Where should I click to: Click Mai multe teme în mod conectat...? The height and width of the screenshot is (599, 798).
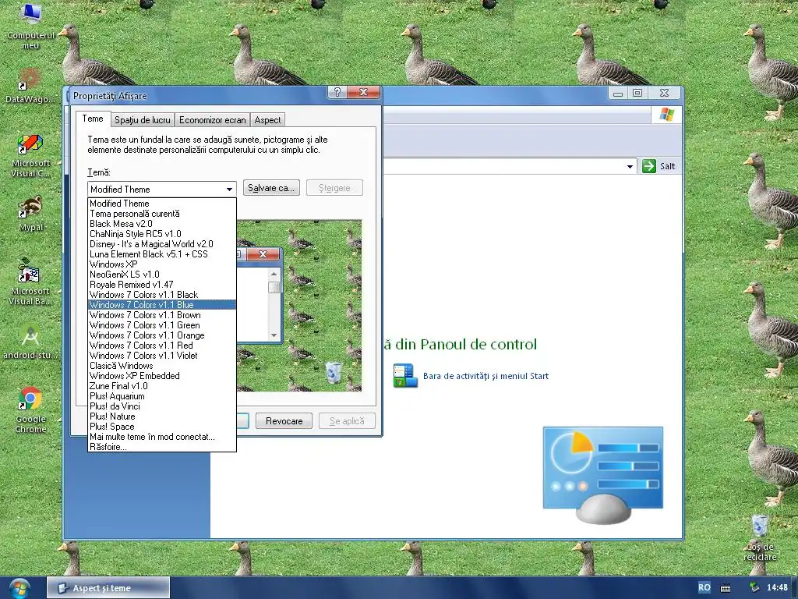162,437
